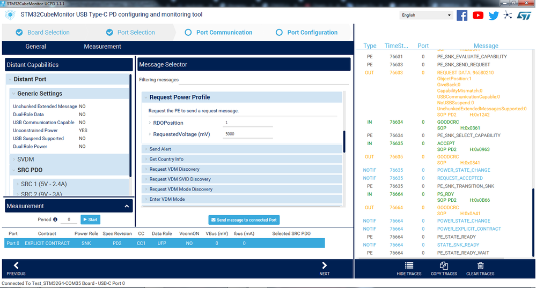Viewport: 536px width, 288px height.
Task: Click the REQUEST DATA: 96580210 trace
Action: (x=465, y=73)
